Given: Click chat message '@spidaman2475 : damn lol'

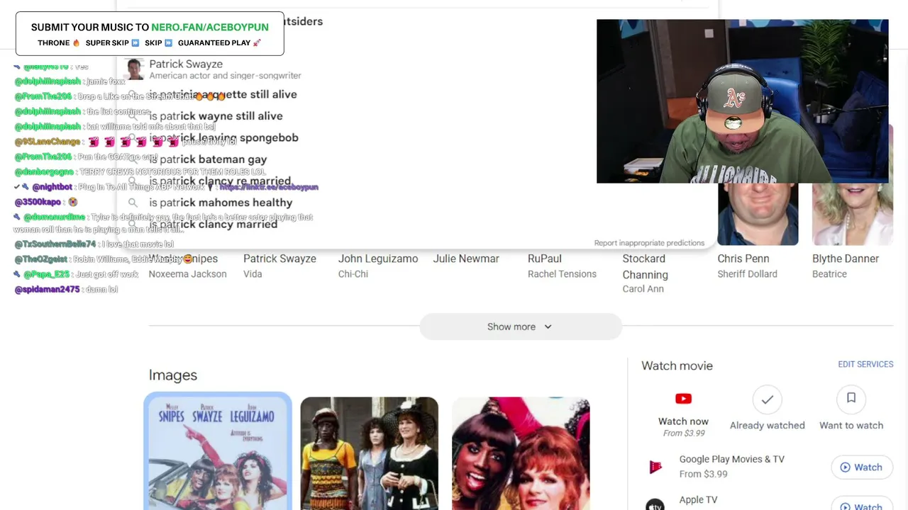Looking at the screenshot, I should (x=66, y=289).
